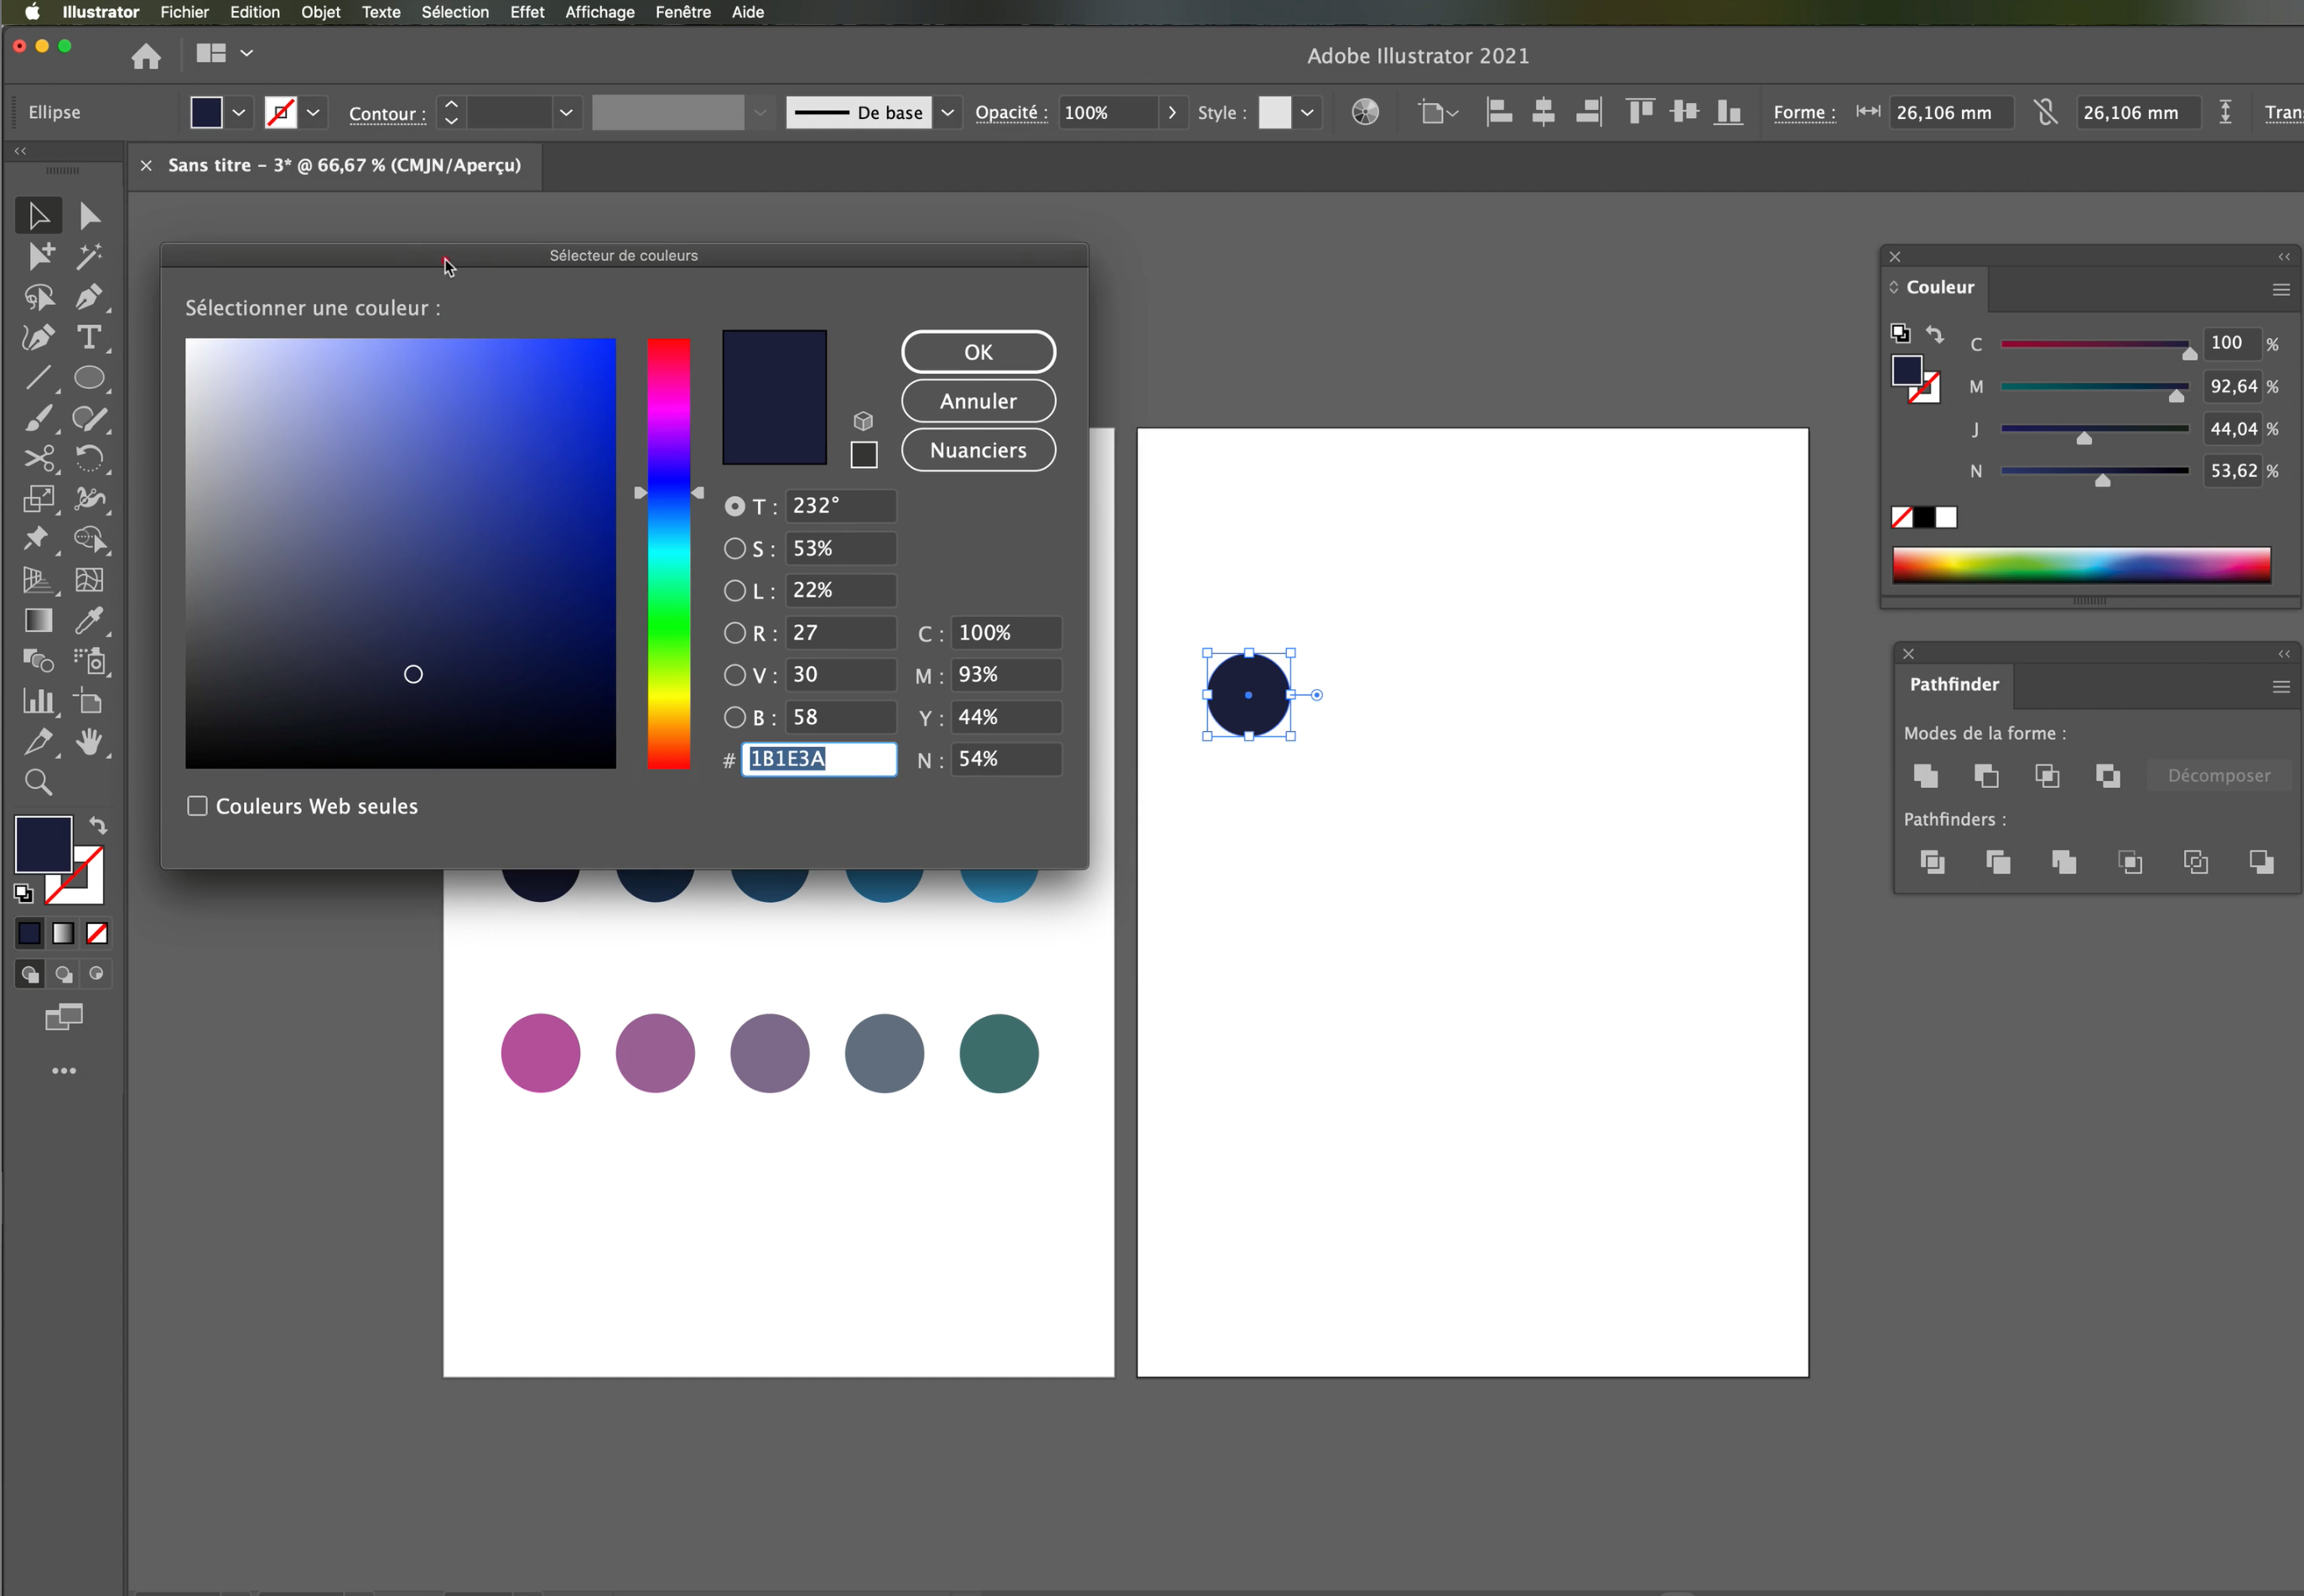
Task: Click the Home icon
Action: click(x=146, y=55)
